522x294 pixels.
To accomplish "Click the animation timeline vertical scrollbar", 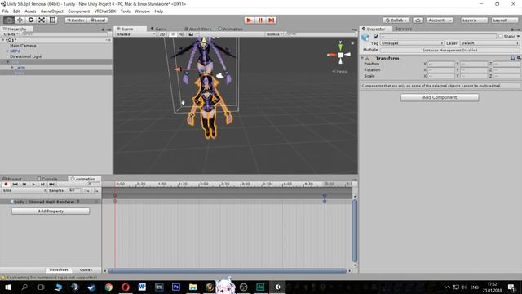I will (355, 230).
